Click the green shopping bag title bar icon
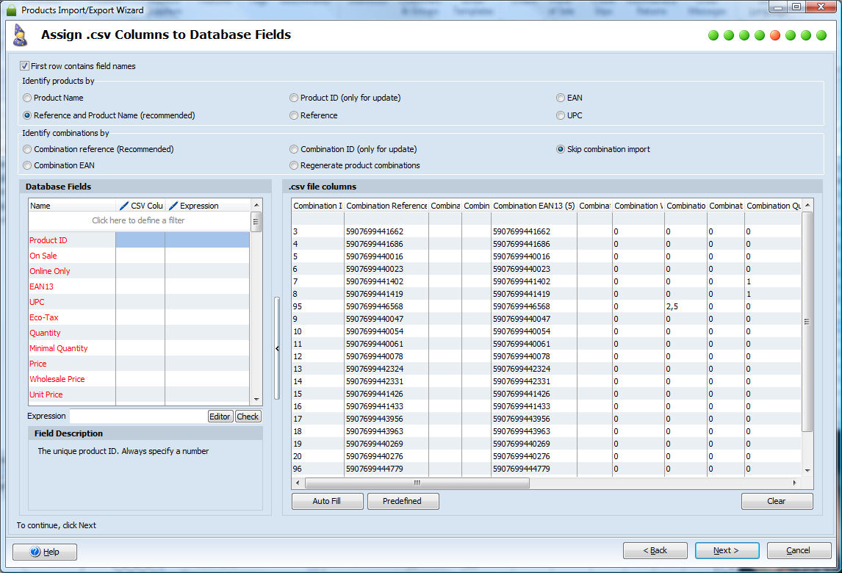 [x=11, y=10]
